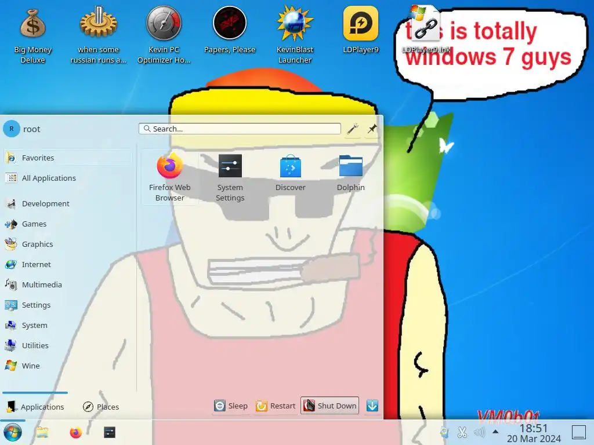This screenshot has height=445, width=594.
Task: Open System category
Action: point(68,325)
